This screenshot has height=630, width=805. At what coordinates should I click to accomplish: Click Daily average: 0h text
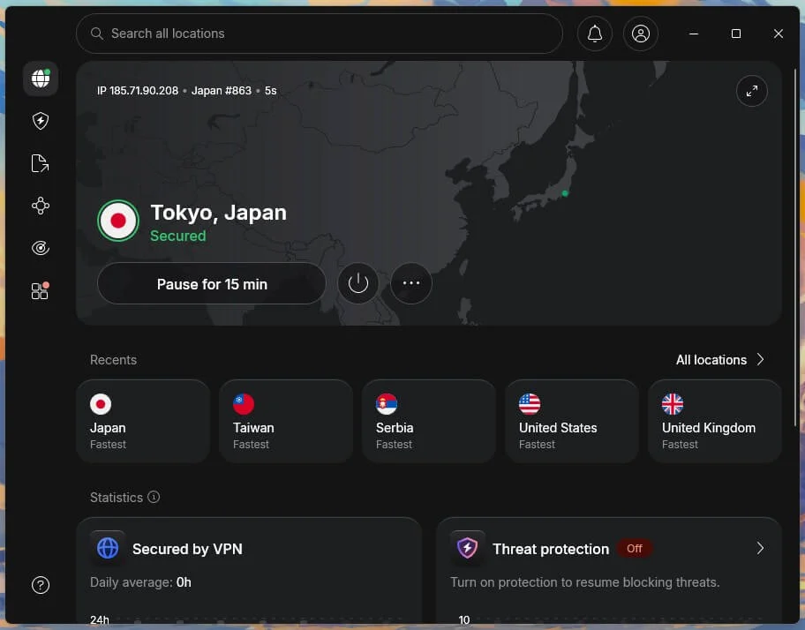coord(140,582)
